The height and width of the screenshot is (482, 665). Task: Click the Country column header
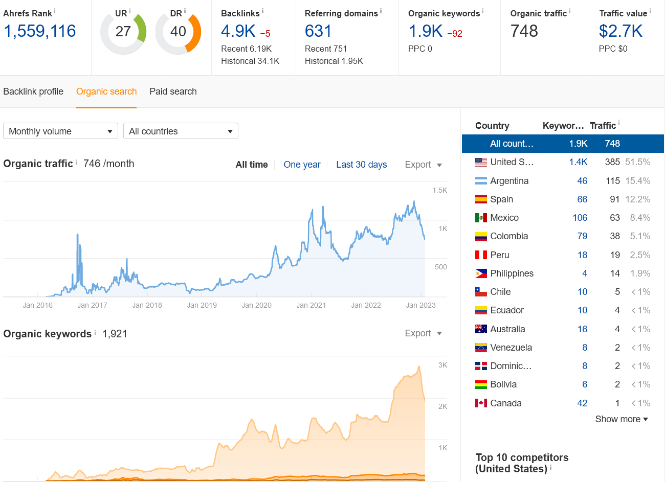click(492, 126)
